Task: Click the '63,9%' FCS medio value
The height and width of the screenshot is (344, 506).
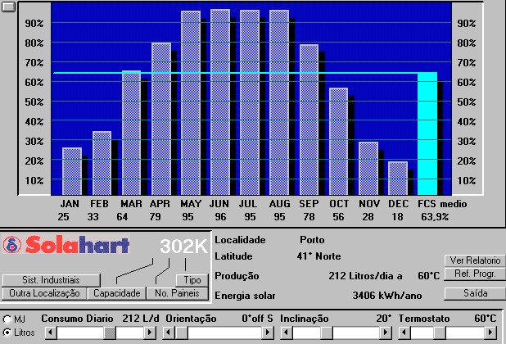Action: [435, 217]
